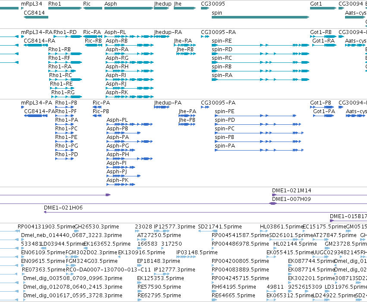The height and width of the screenshot is (302, 367).
Task: Select protein Asph-PG
Action: click(x=121, y=150)
